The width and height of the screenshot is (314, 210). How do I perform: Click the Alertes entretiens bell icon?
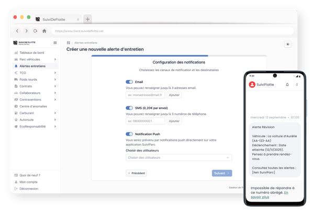click(16, 66)
